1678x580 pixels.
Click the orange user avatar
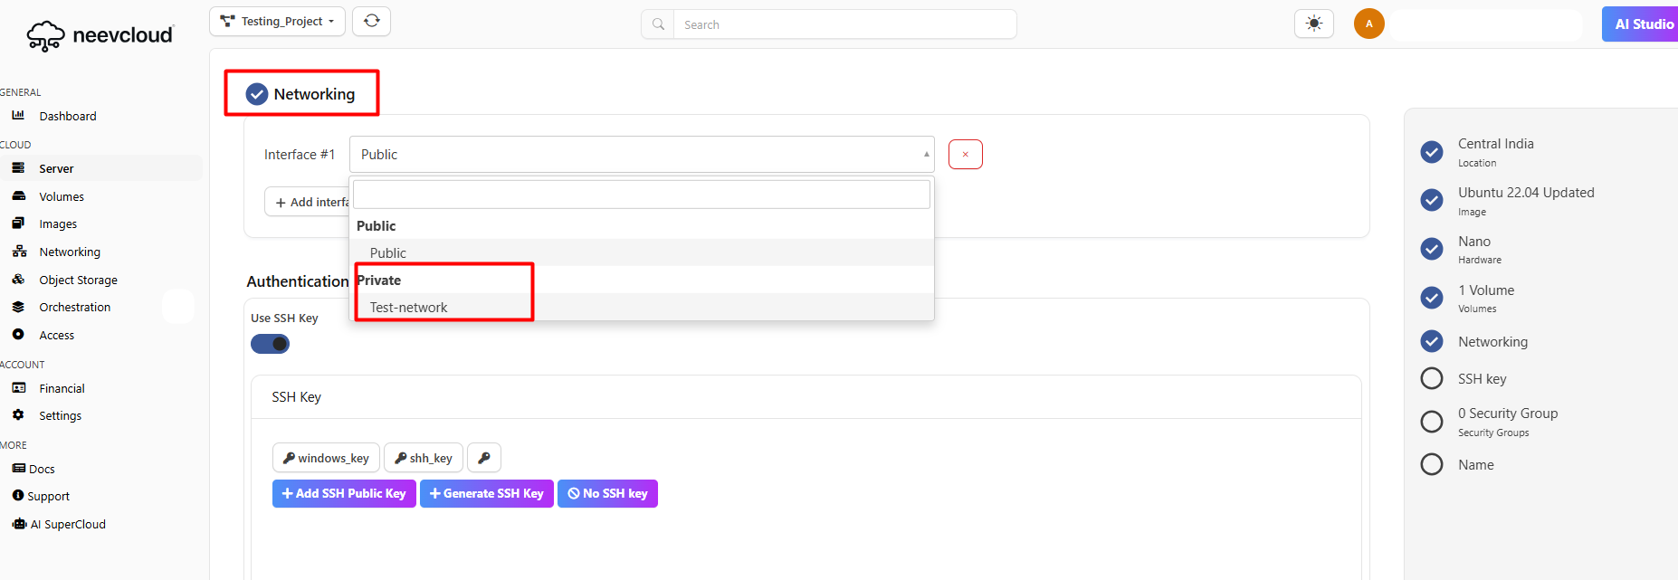pyautogui.click(x=1368, y=24)
